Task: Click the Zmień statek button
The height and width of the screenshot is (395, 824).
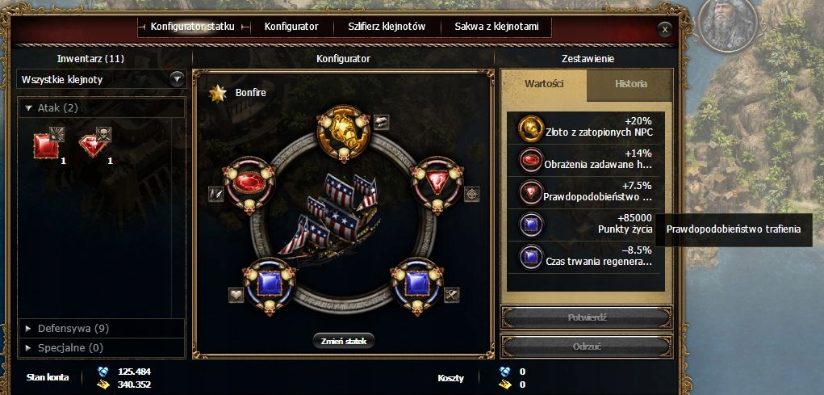Action: (x=344, y=340)
